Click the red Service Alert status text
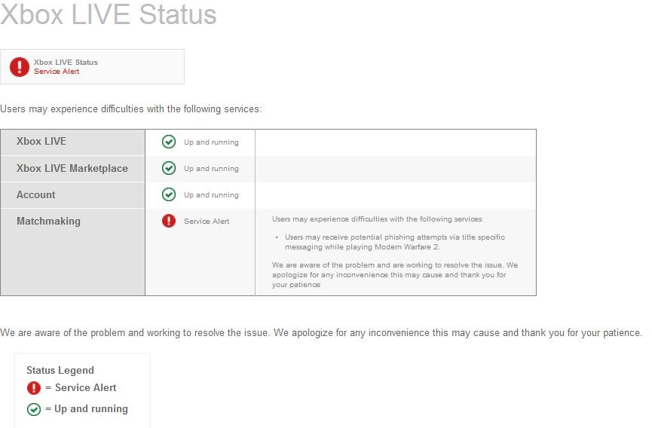 (57, 72)
